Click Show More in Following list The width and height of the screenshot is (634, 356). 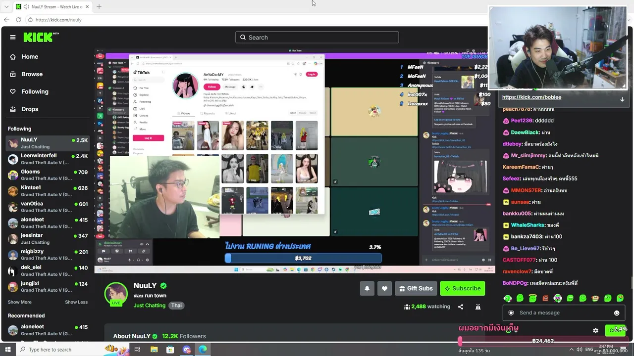coord(20,302)
